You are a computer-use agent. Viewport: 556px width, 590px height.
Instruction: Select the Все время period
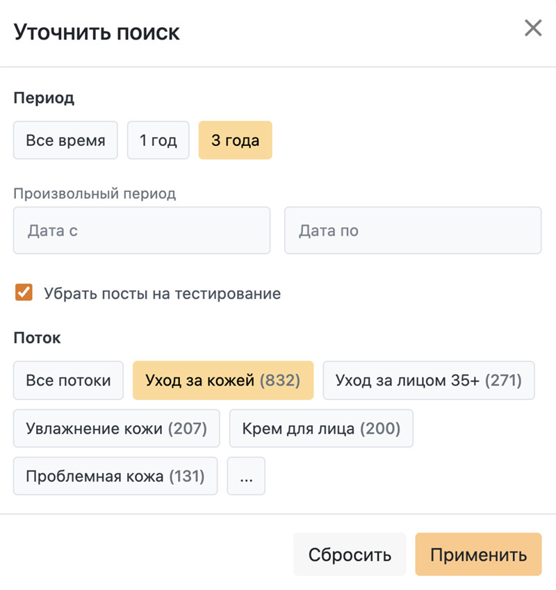65,140
